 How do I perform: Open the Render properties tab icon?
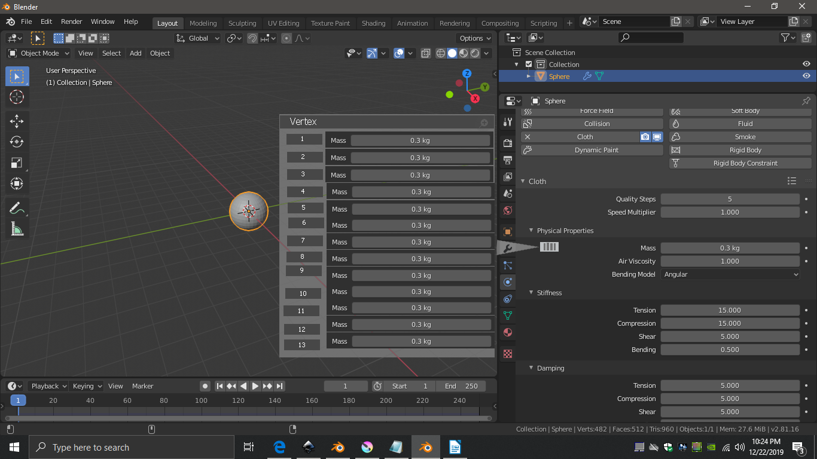pos(508,143)
